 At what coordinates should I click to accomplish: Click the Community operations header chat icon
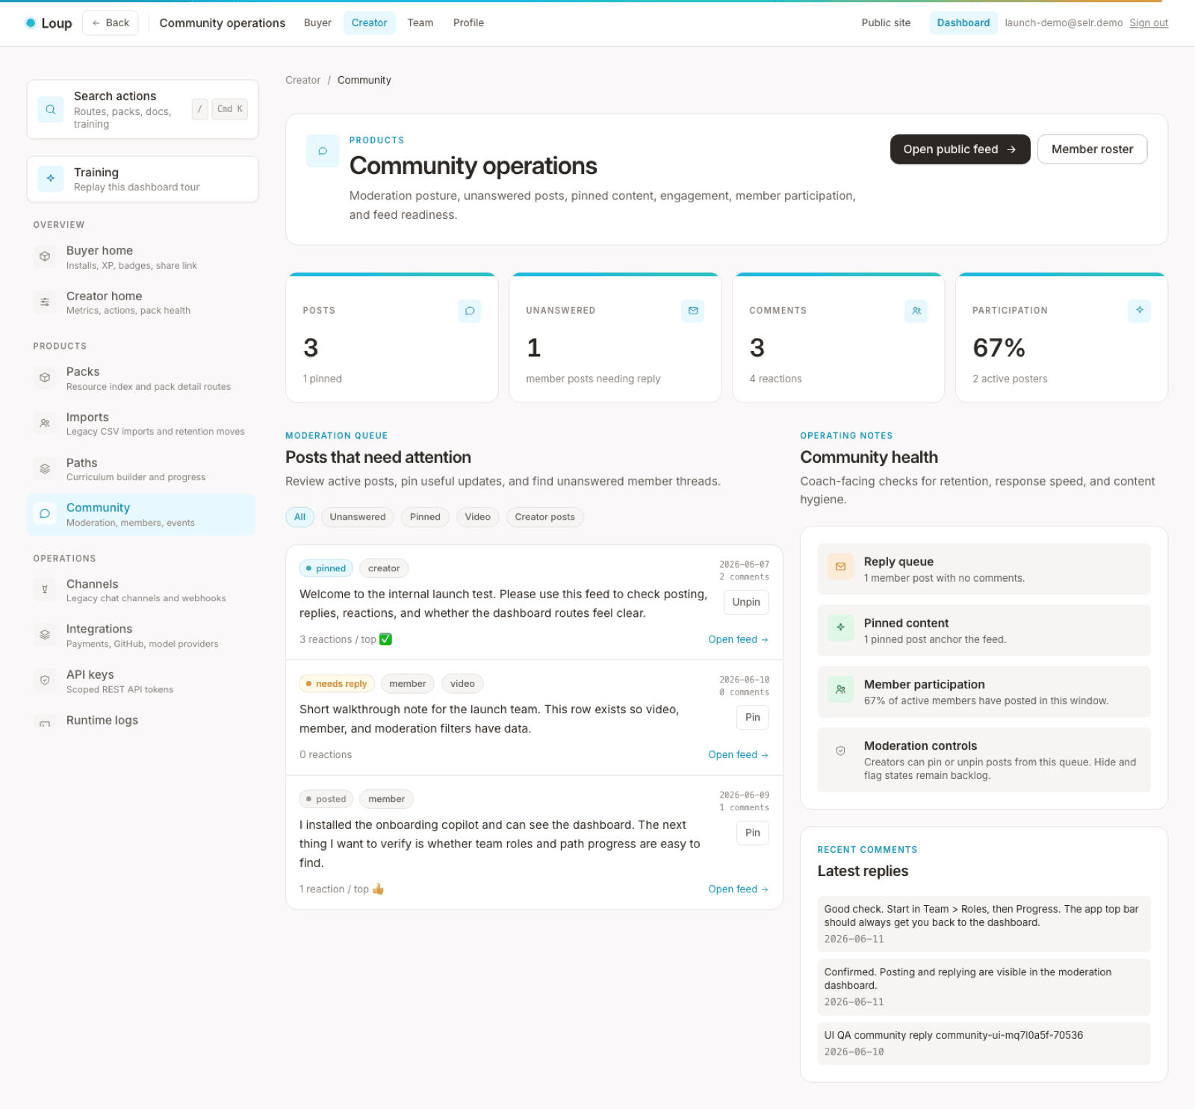[x=323, y=151]
